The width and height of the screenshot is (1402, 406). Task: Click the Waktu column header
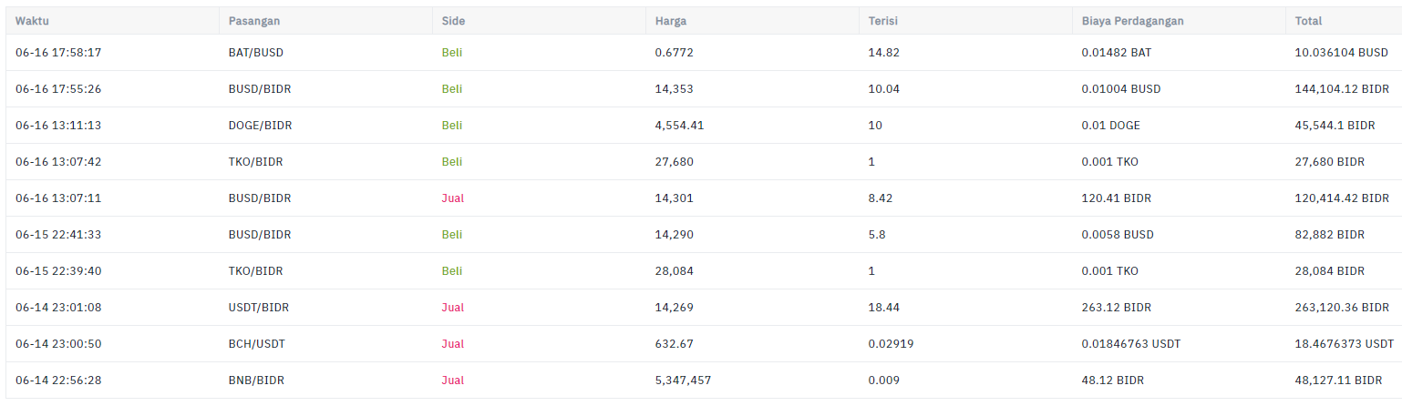coord(32,21)
